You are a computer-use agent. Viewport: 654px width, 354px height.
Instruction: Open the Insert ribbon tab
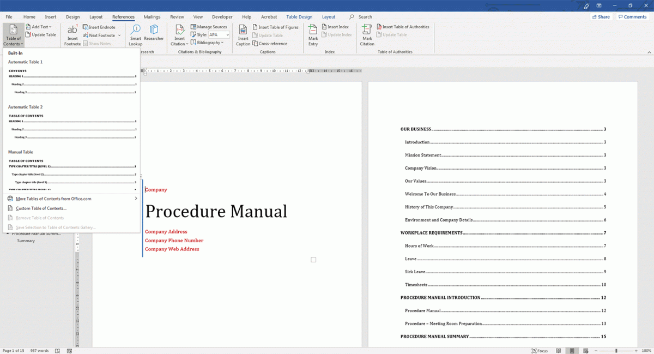click(x=51, y=17)
